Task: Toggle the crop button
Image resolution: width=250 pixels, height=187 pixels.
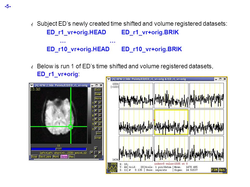Action: [x=98, y=138]
